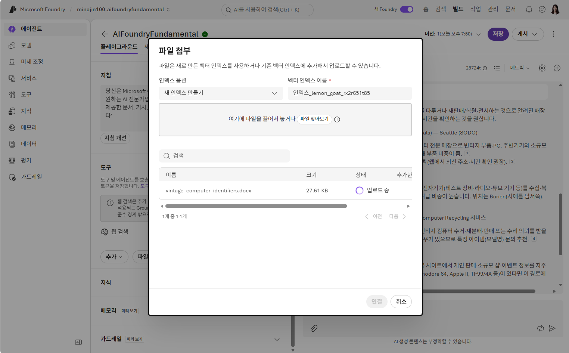Select 관리 in the top navigation

click(x=493, y=9)
